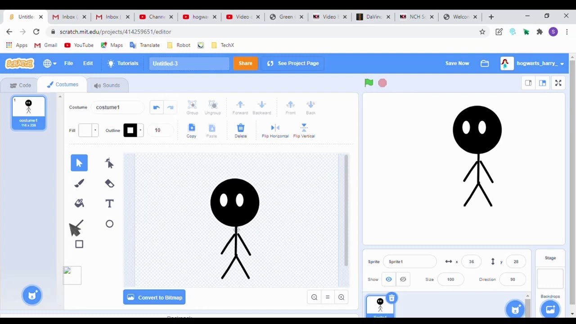The image size is (576, 324).
Task: Click the red stop button
Action: pos(382,83)
